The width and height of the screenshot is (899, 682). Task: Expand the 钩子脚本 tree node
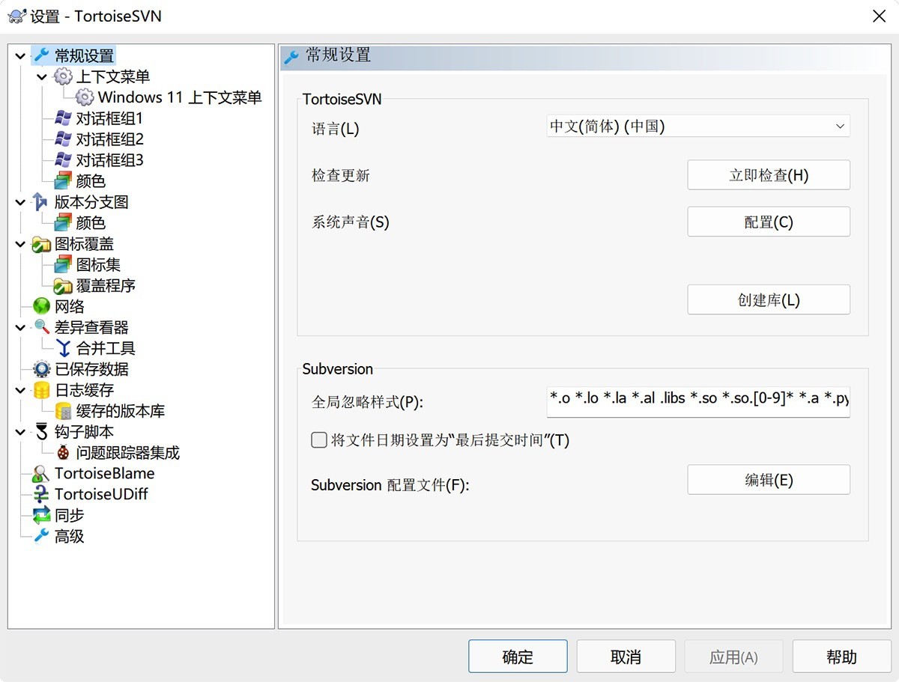[x=19, y=431]
